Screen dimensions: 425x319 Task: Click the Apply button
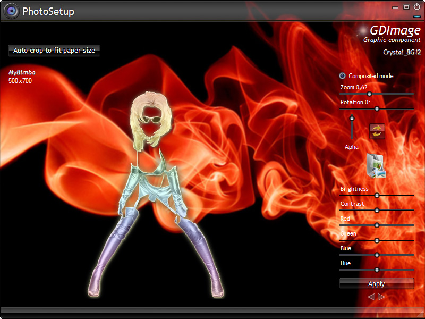(x=377, y=284)
